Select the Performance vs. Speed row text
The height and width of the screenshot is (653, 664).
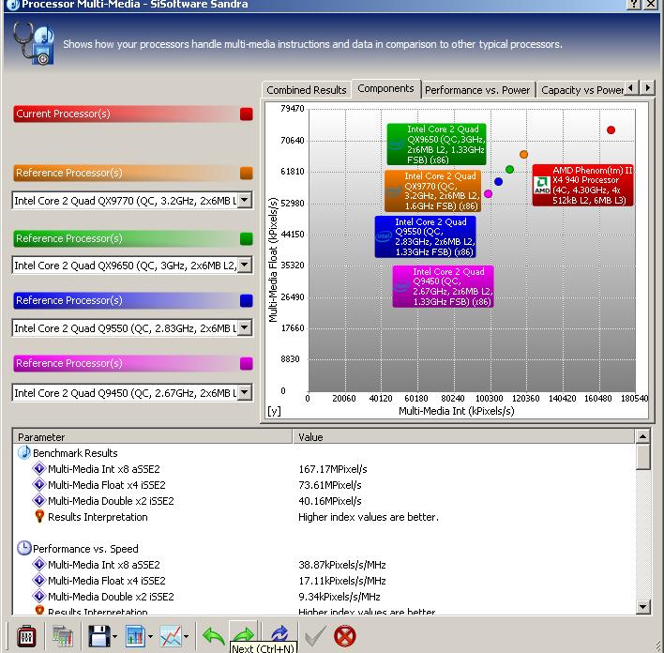point(85,549)
